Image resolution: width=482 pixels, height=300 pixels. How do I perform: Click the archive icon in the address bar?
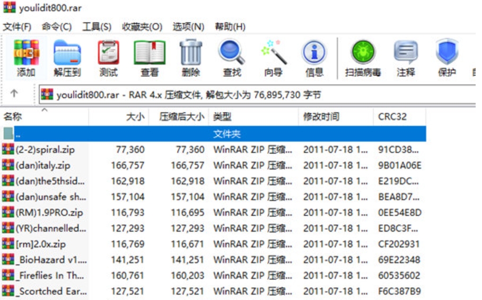click(47, 94)
